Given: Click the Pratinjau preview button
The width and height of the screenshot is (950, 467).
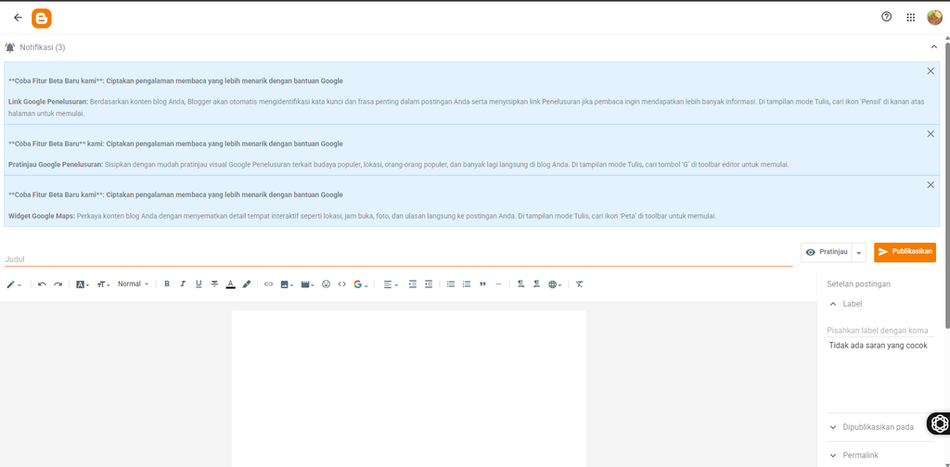Looking at the screenshot, I should [x=827, y=252].
